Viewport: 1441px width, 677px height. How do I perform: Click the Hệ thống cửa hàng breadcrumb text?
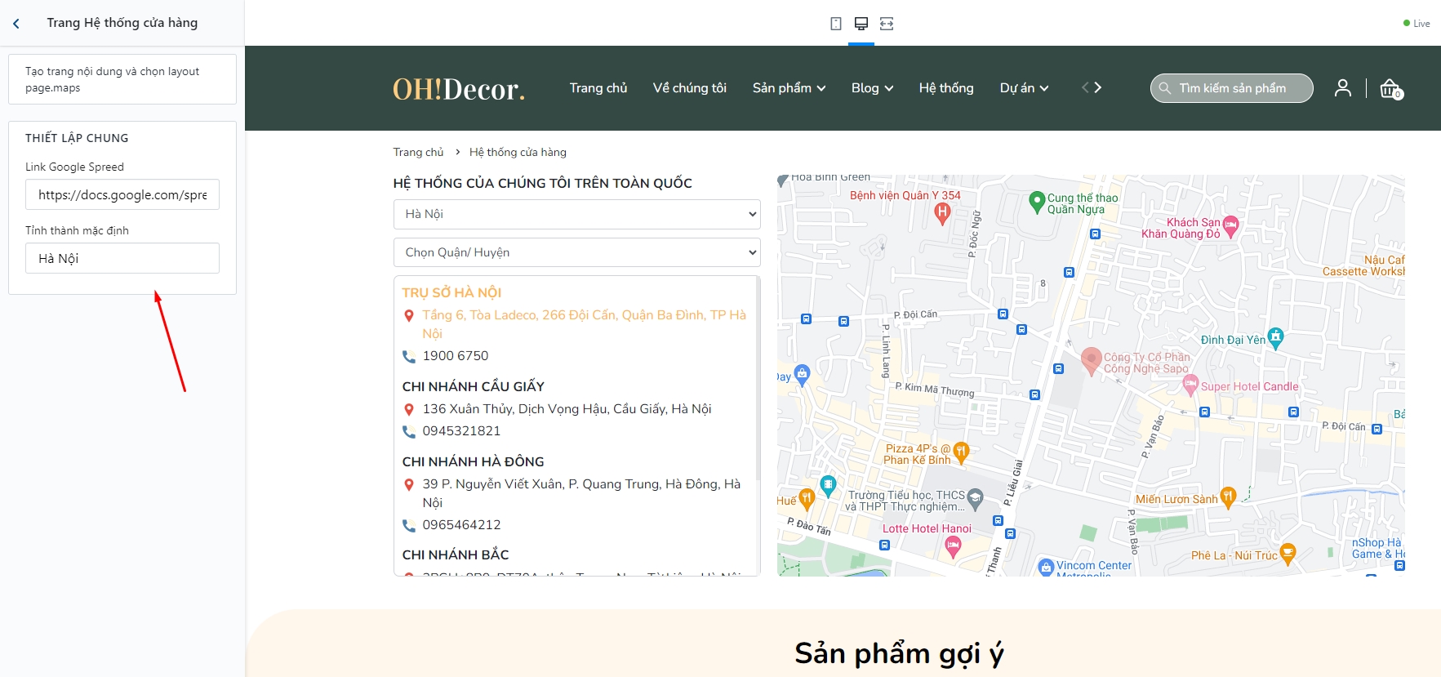pyautogui.click(x=518, y=152)
